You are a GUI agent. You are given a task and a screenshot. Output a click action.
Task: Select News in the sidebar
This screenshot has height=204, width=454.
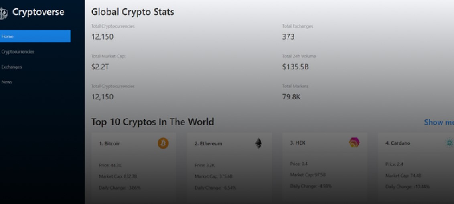[7, 82]
